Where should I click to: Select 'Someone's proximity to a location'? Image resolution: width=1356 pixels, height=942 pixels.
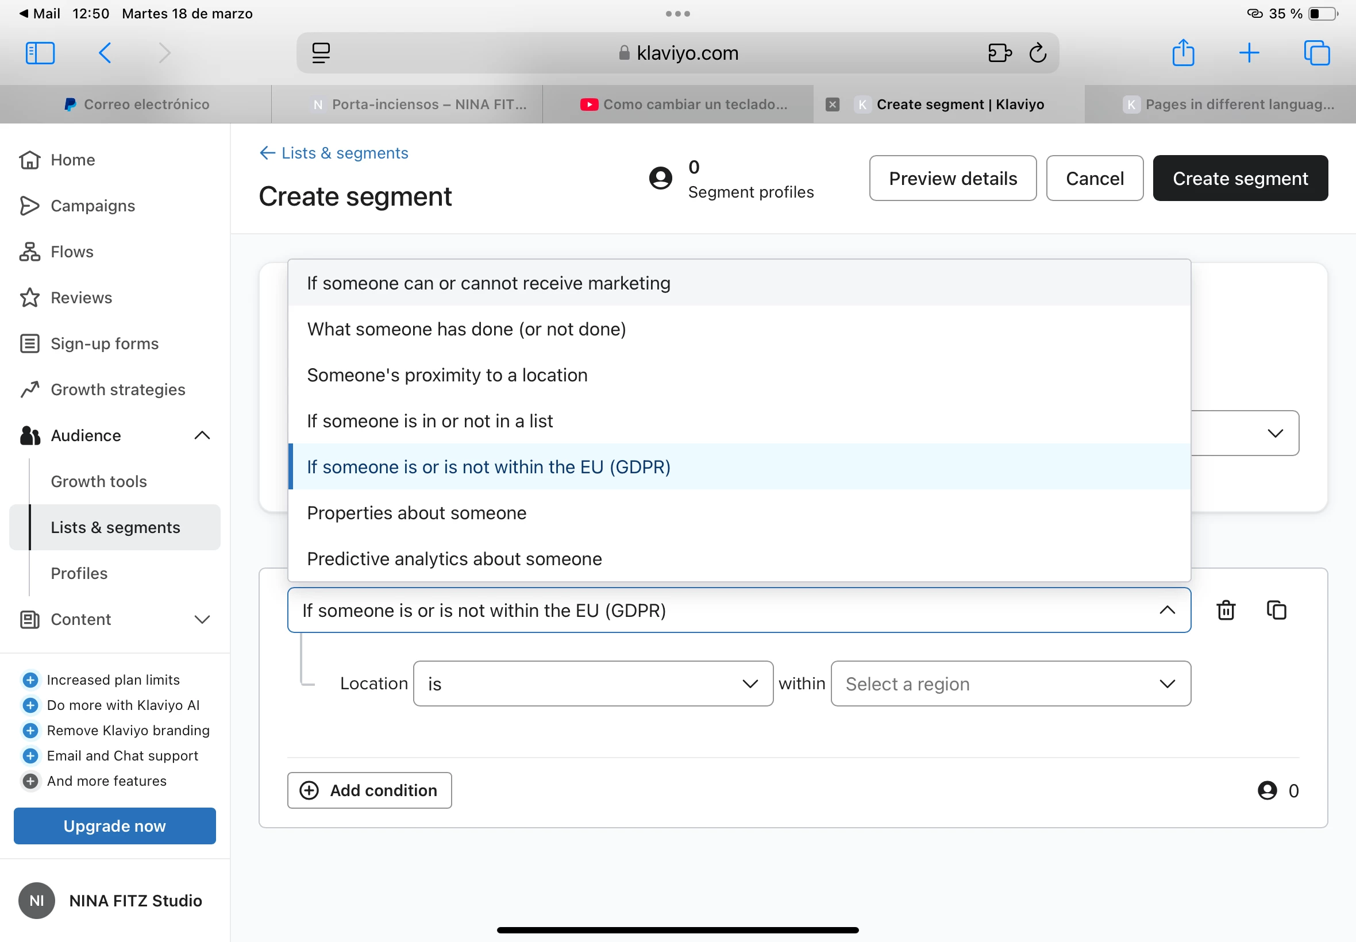pyautogui.click(x=739, y=376)
